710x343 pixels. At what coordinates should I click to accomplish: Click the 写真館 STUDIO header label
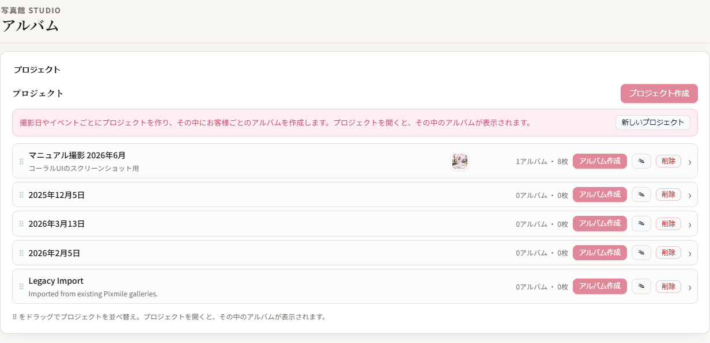click(31, 10)
